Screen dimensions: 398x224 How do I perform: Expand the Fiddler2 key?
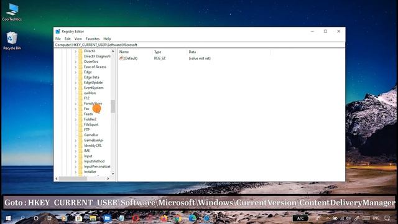coord(75,119)
